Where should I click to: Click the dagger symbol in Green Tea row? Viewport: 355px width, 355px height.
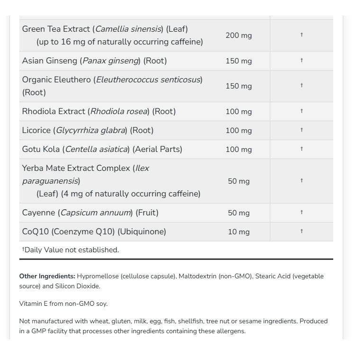click(302, 35)
